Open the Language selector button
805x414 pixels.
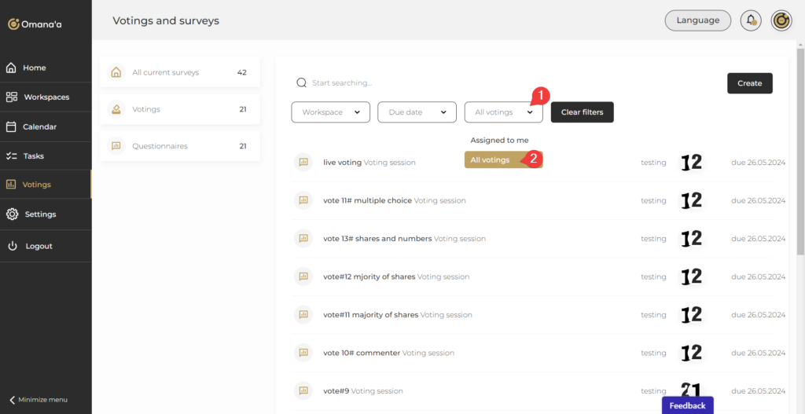click(697, 20)
